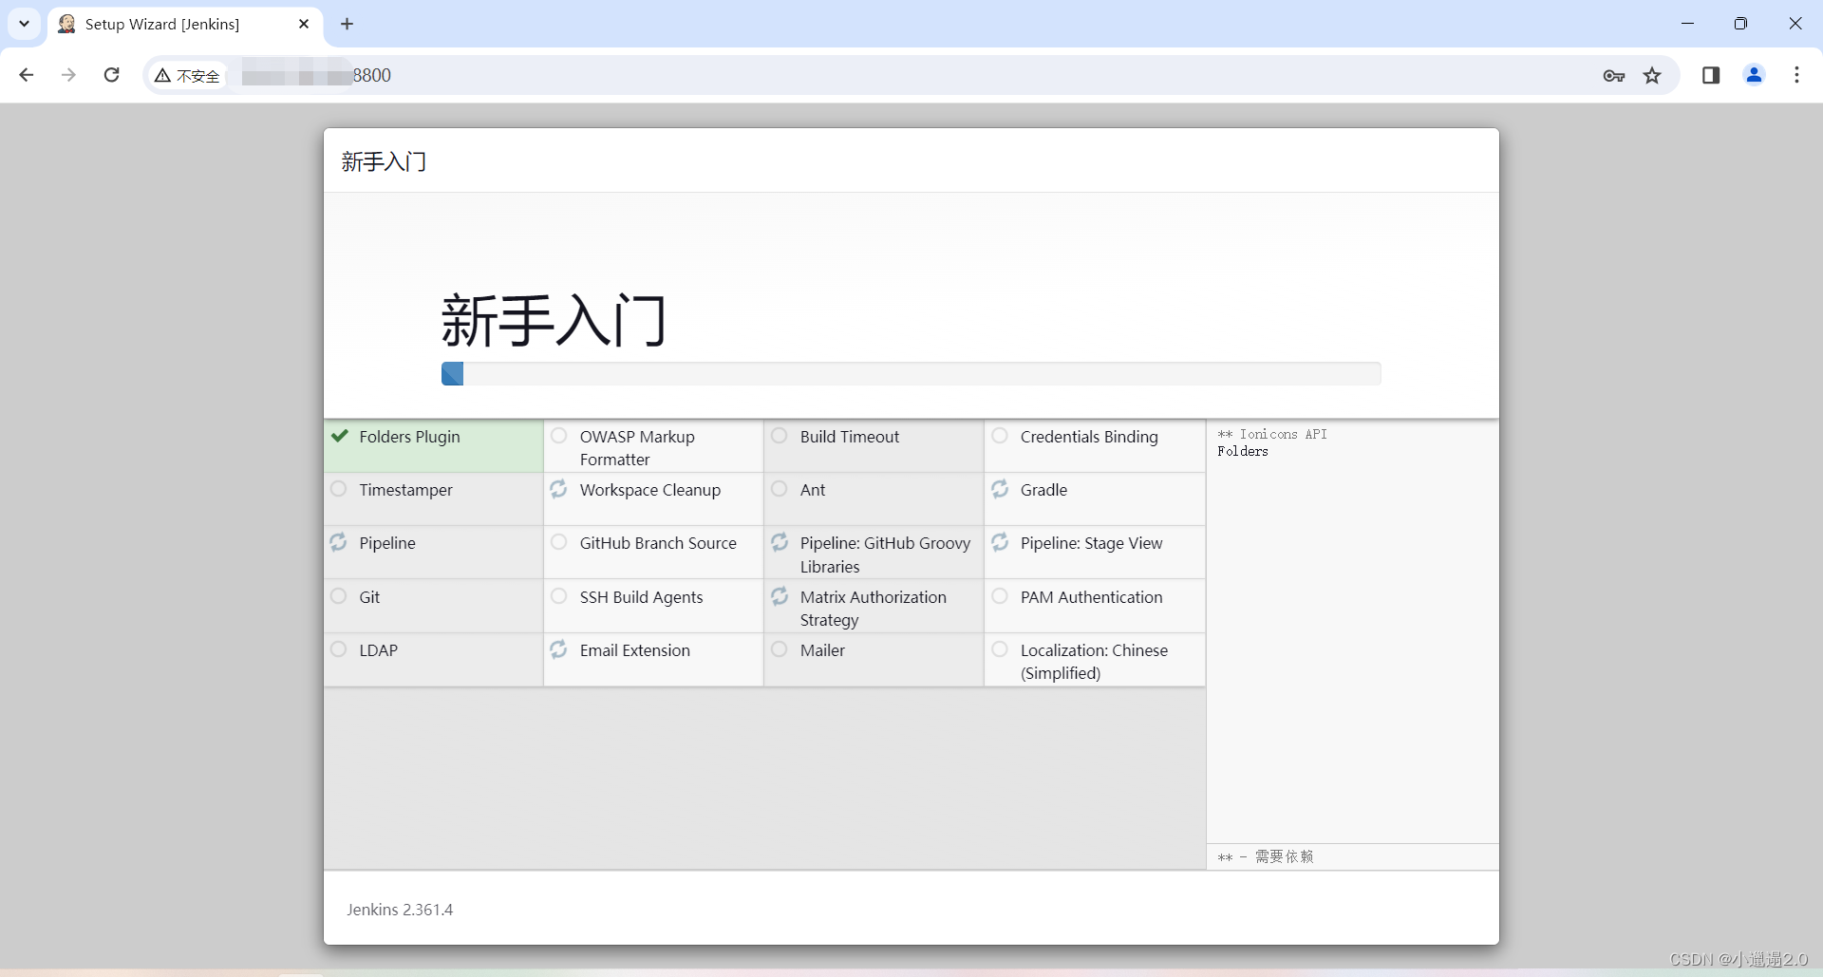Screen dimensions: 1823x977
Task: Click the pending circle beside PAM Authentication
Action: tap(1000, 596)
